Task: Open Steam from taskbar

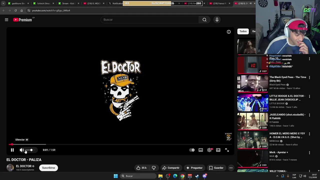Action: pos(197,176)
